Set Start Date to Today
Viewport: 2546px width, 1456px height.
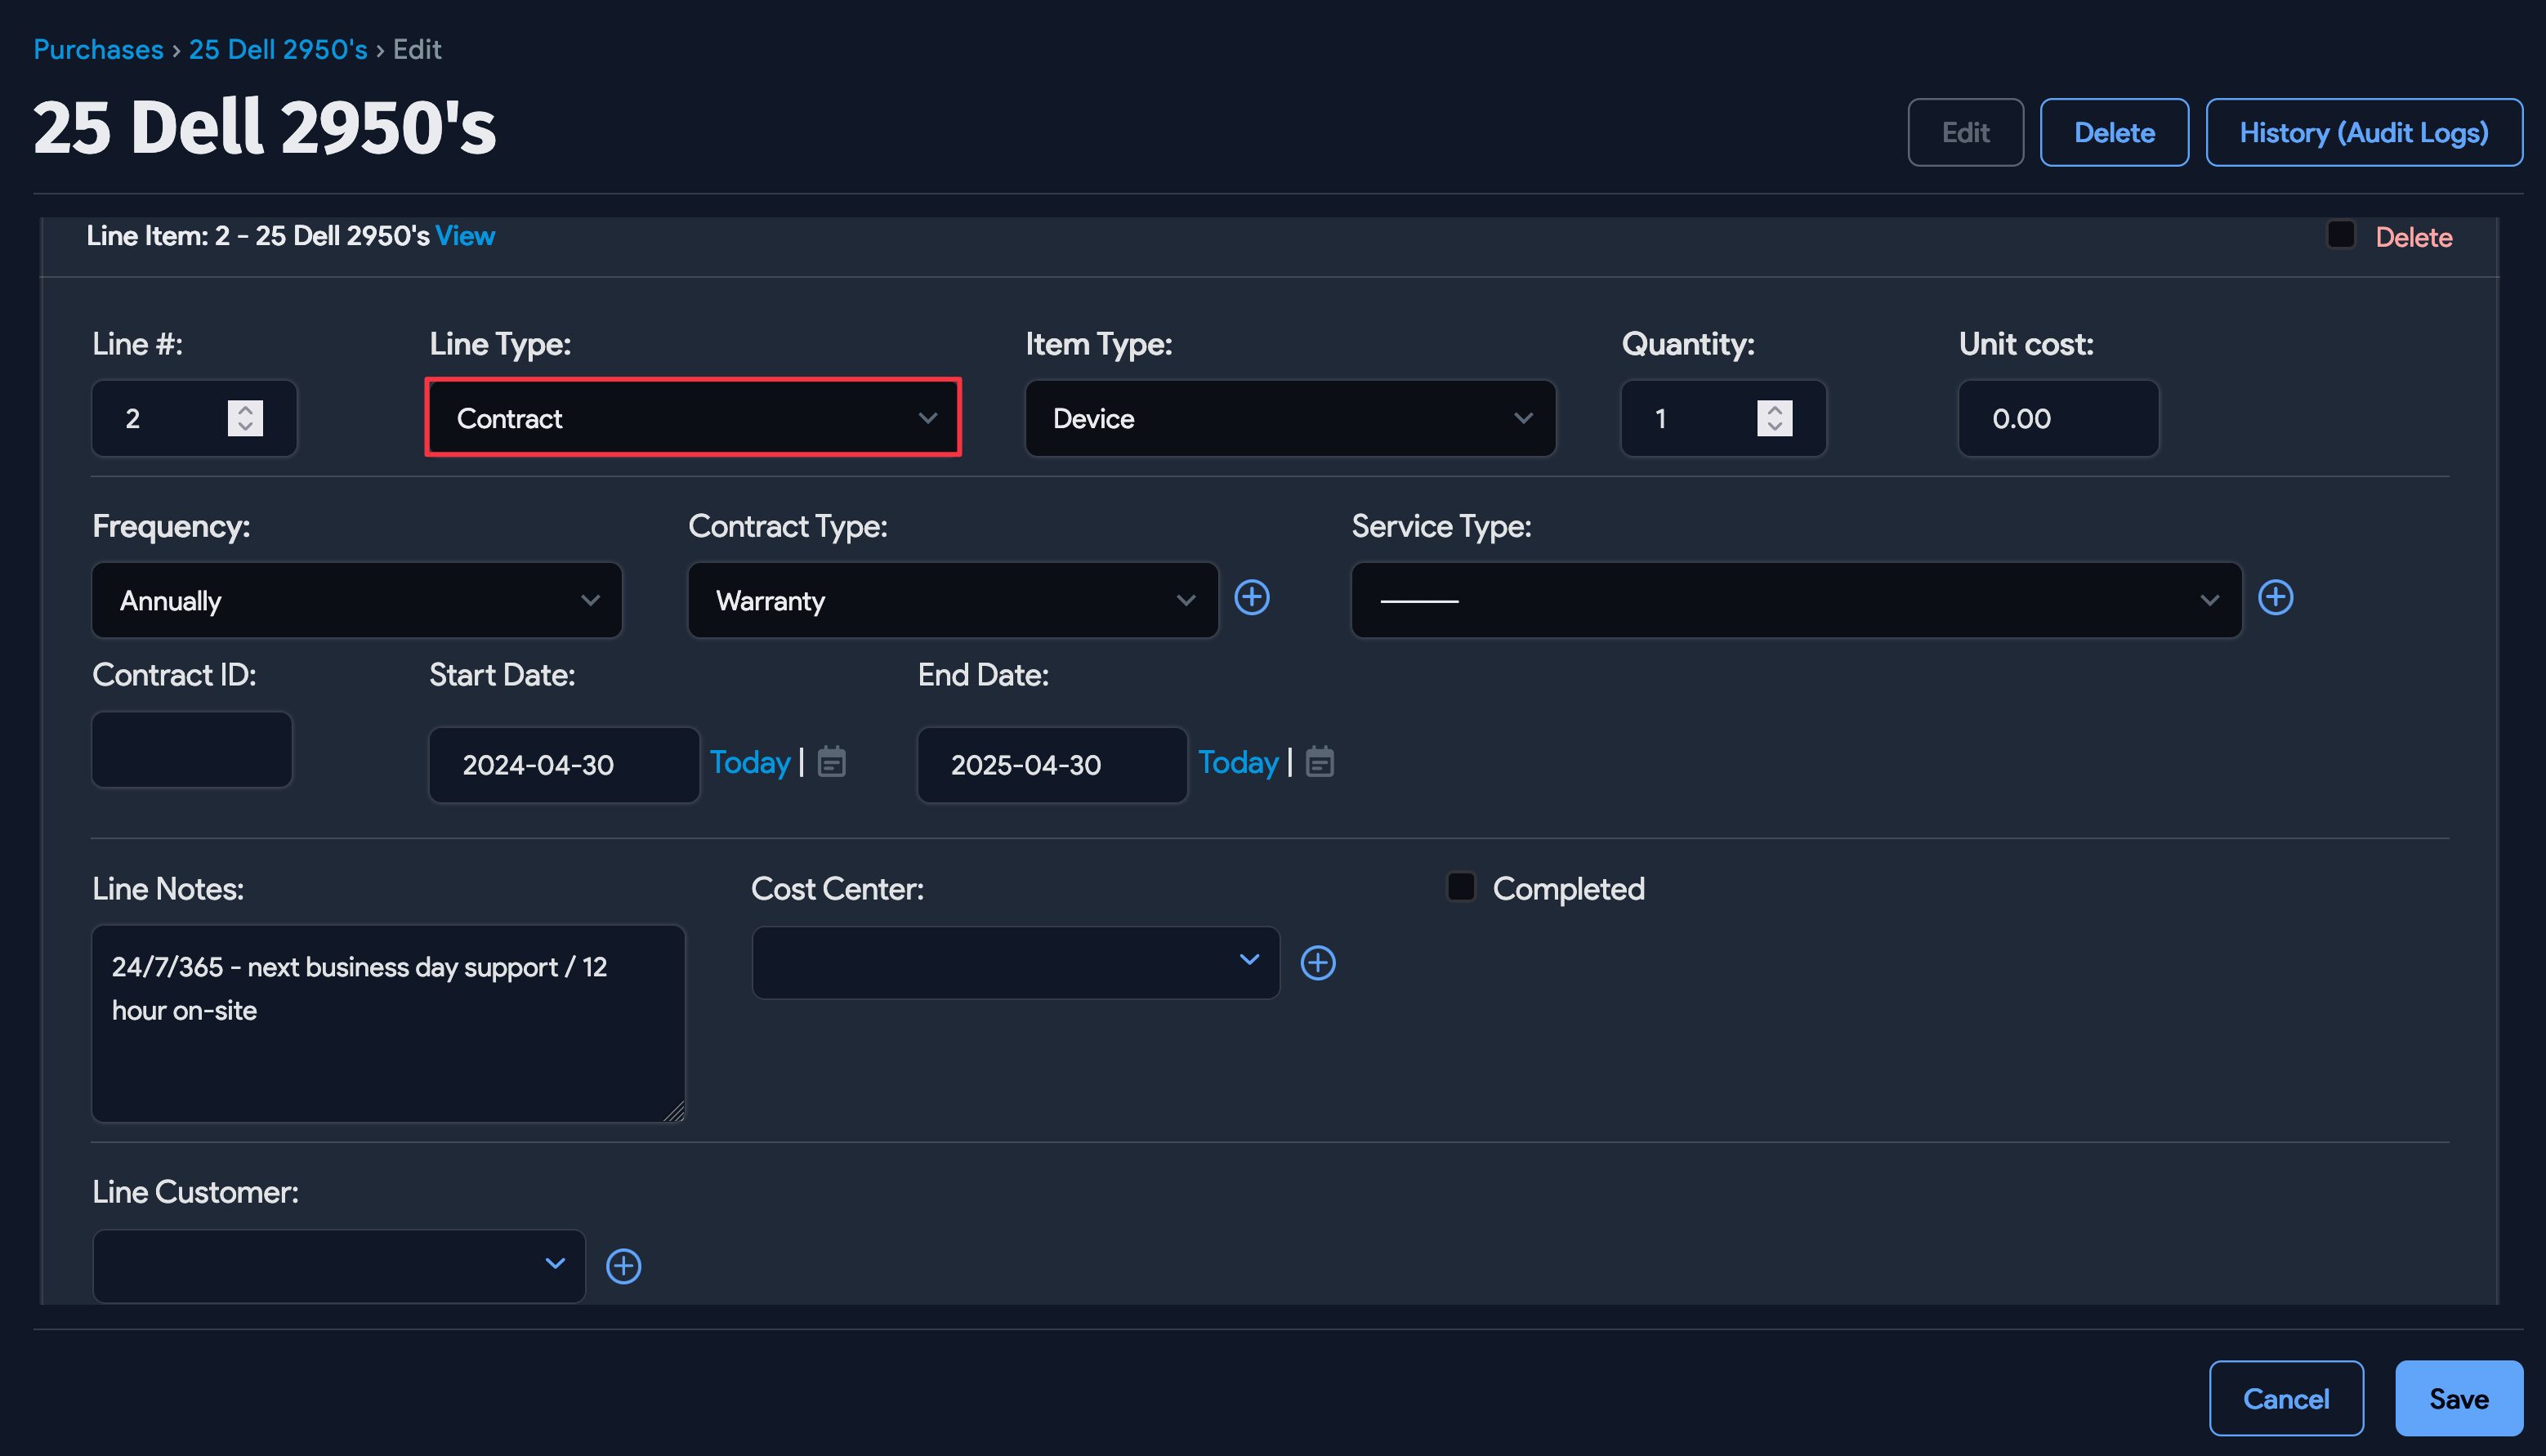[x=749, y=763]
